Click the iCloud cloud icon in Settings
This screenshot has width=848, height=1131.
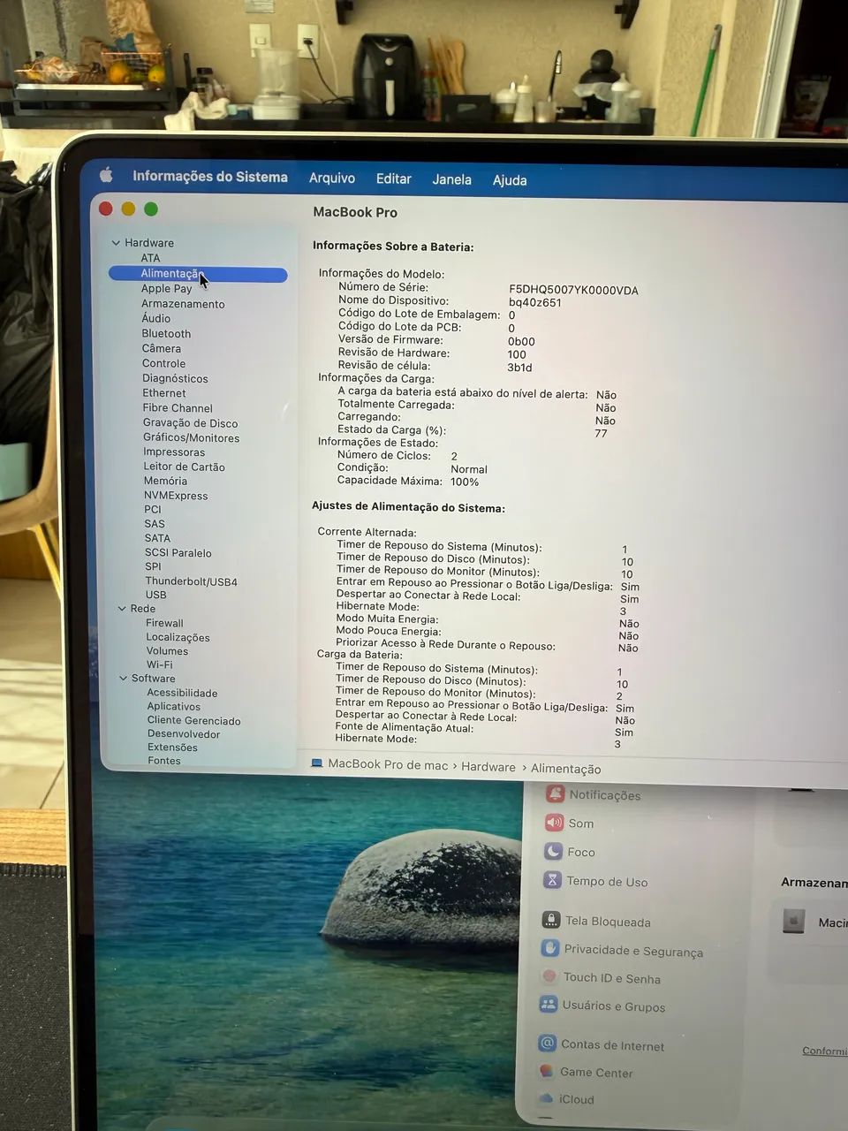click(x=545, y=1098)
